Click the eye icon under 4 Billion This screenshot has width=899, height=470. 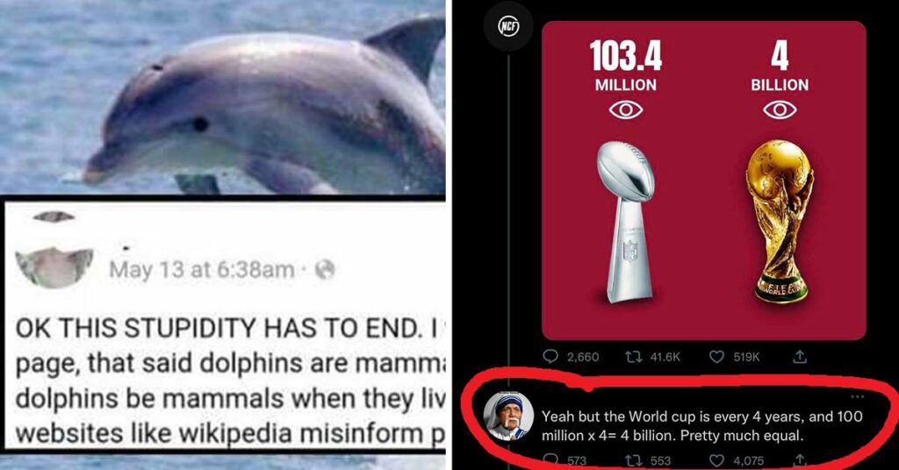pos(780,110)
